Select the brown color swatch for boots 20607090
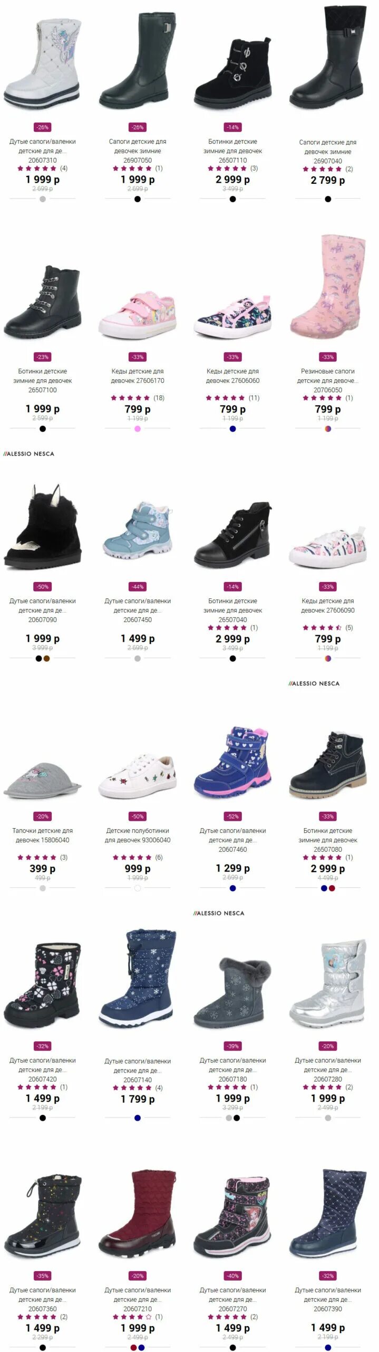This screenshot has width=379, height=1352. coord(46,659)
